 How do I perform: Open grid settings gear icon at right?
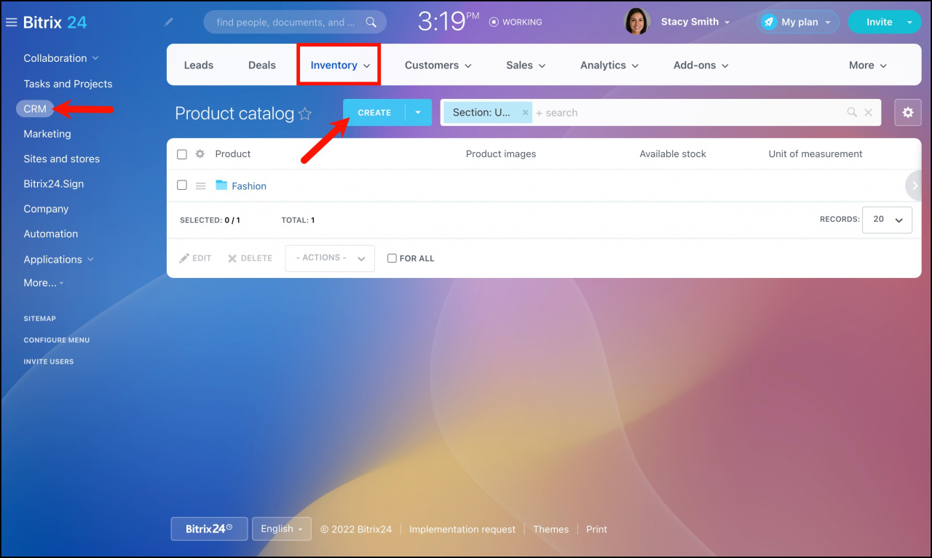(908, 113)
